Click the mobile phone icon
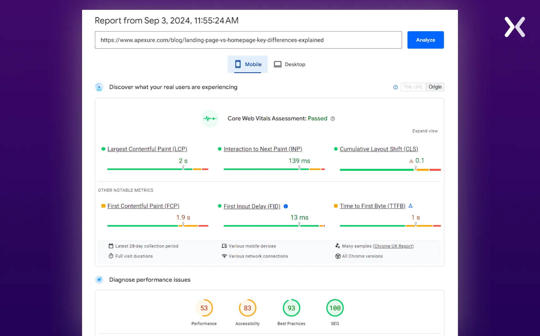The image size is (540, 336). coord(238,64)
